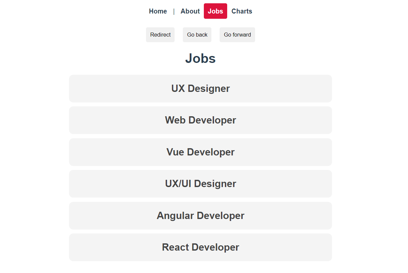Go to the About page
Screen dimensions: 408x273
click(190, 11)
